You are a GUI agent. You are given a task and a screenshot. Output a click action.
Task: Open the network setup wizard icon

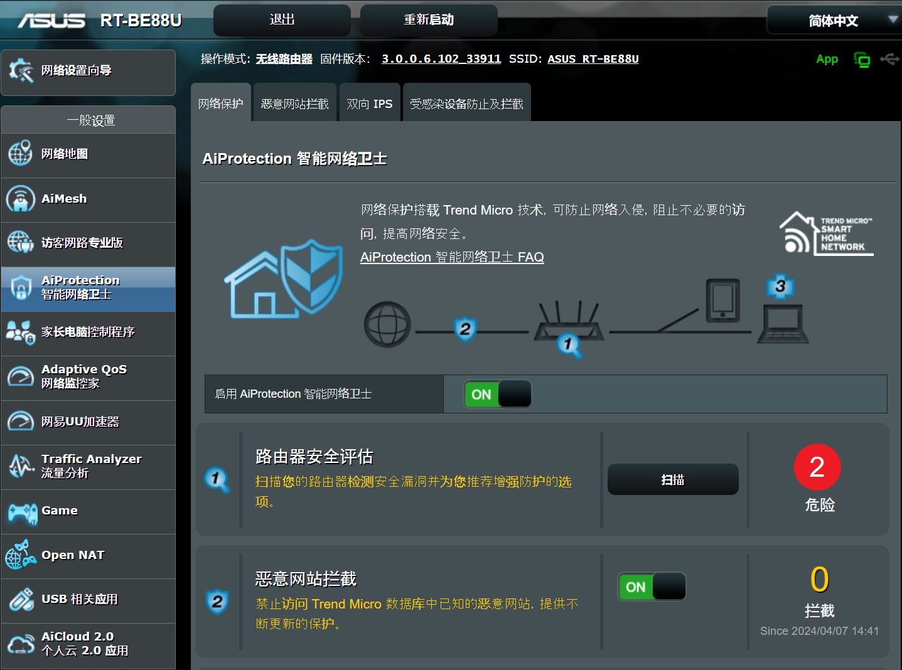(21, 71)
